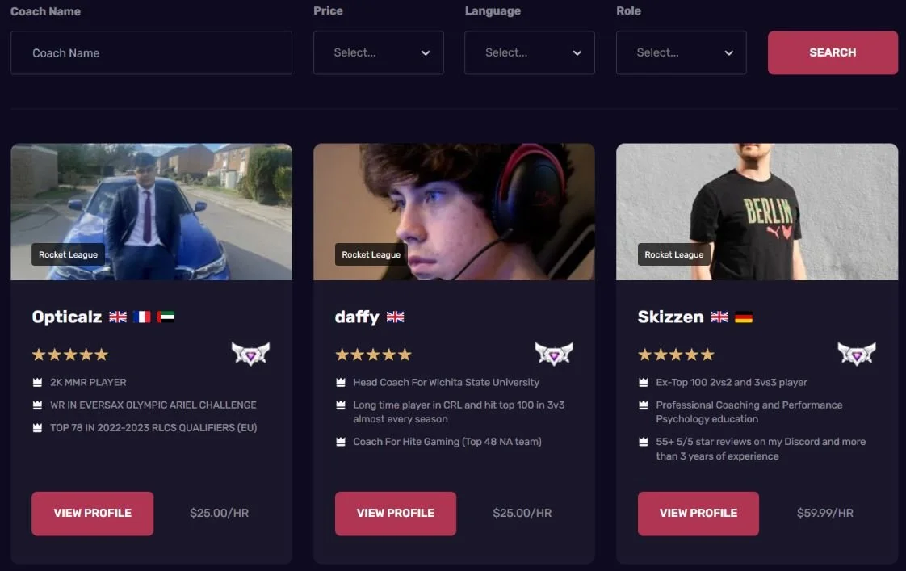Click daffy's rank badge icon
This screenshot has width=906, height=571.
coord(554,354)
